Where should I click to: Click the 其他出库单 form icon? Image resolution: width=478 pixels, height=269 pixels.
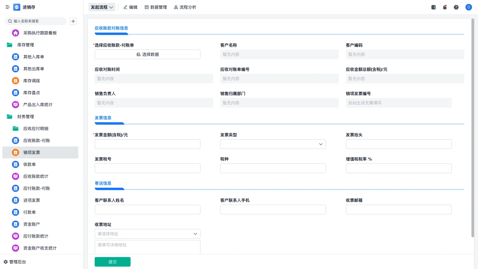tap(16, 69)
